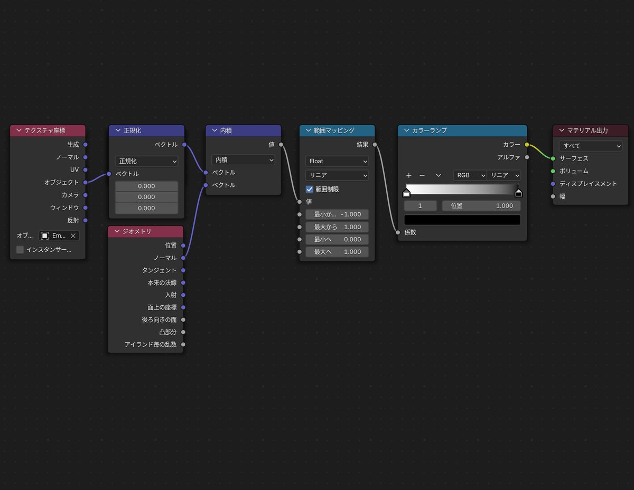Click the カラー output socket of カラーランプ
This screenshot has width=634, height=490.
coord(527,144)
